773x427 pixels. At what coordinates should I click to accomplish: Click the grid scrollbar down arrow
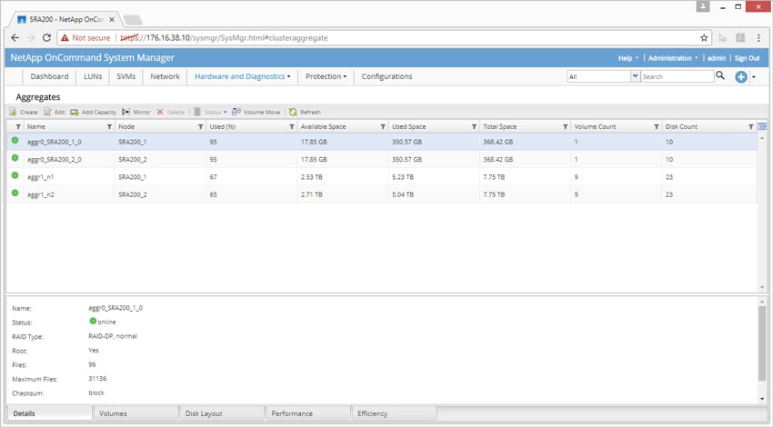[762, 288]
